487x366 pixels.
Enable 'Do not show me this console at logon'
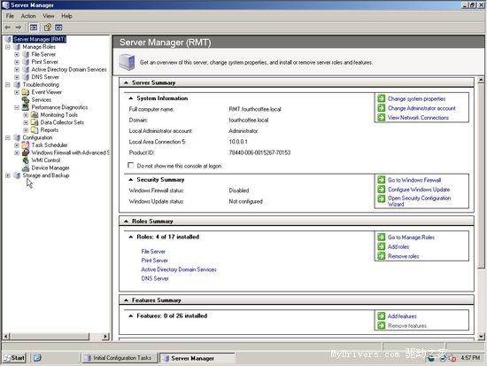(131, 166)
